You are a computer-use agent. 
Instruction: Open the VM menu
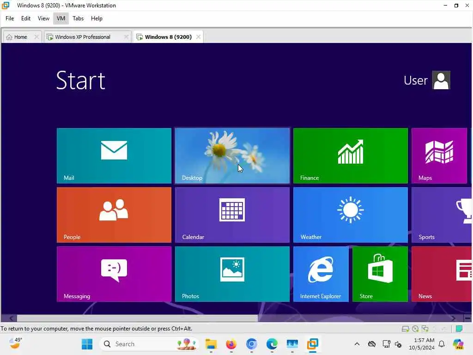[61, 18]
